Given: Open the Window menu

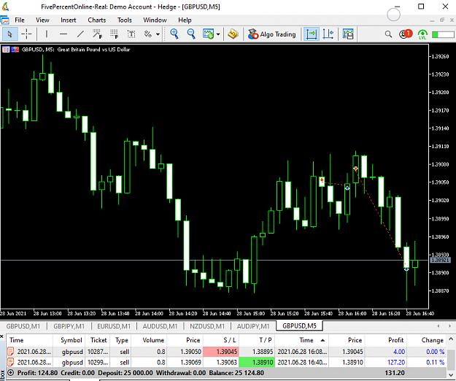Looking at the screenshot, I should [155, 20].
